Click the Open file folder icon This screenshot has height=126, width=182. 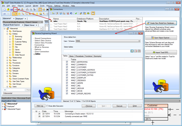coord(8,10)
